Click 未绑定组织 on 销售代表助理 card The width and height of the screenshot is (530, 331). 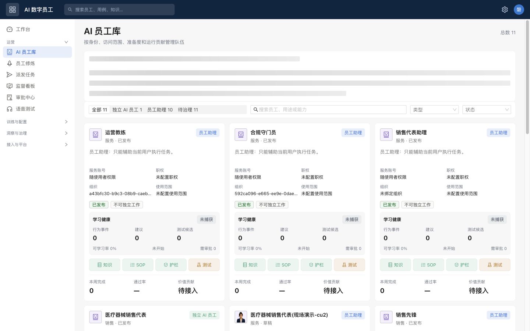coord(391,193)
